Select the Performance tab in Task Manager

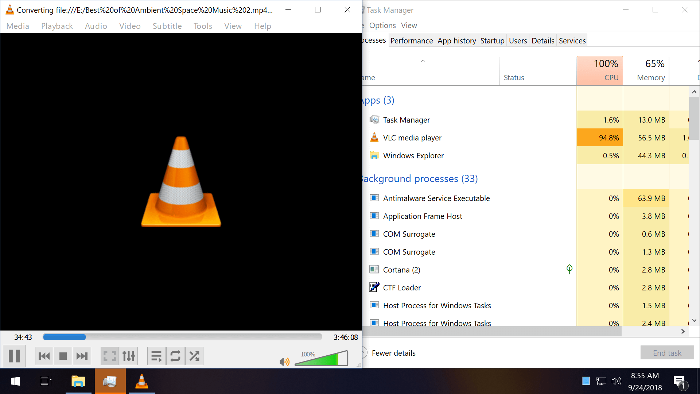(x=411, y=40)
